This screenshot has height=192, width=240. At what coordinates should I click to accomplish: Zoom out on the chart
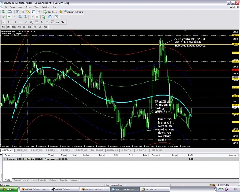pyautogui.click(x=25, y=17)
